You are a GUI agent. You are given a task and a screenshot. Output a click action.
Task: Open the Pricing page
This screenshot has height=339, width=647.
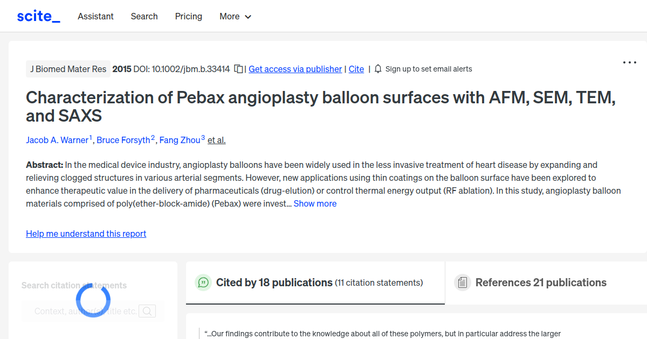(188, 16)
